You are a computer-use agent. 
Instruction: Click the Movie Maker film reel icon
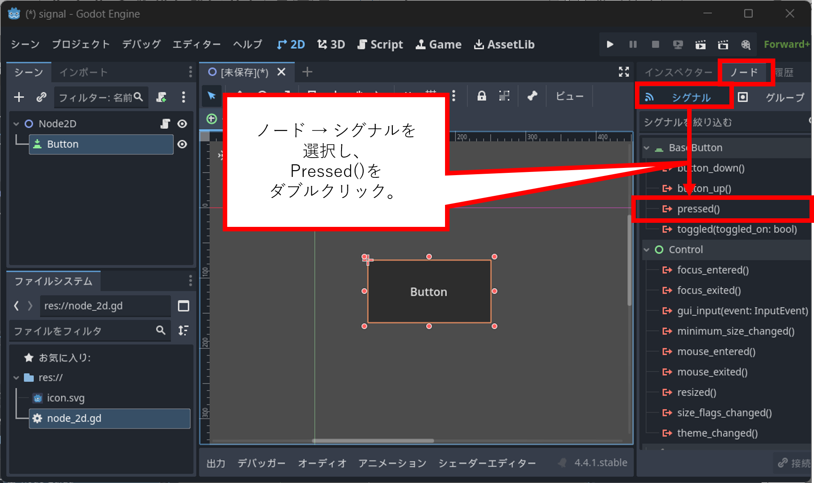[x=746, y=44]
